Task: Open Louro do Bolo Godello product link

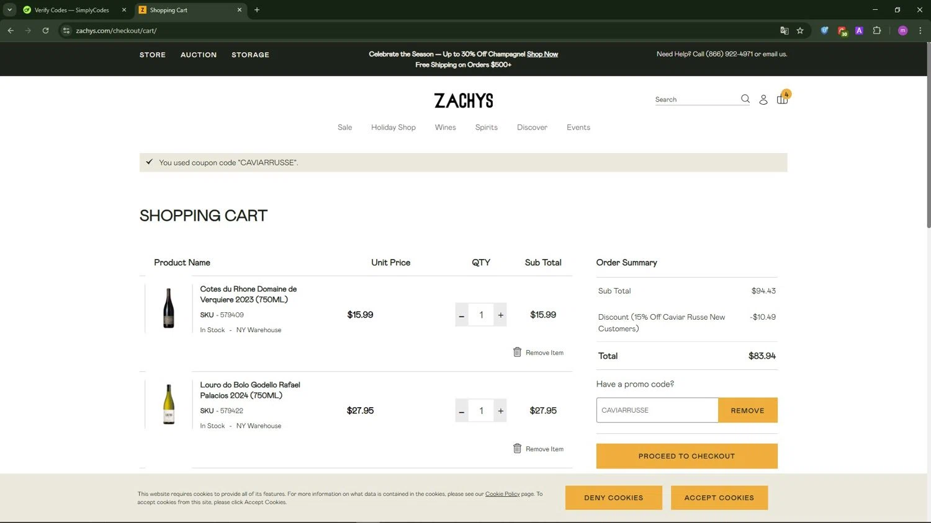Action: click(x=250, y=390)
